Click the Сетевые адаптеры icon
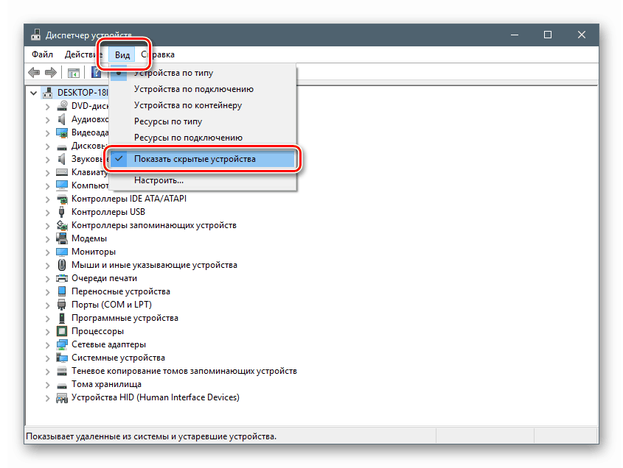The image size is (623, 468). tap(62, 344)
